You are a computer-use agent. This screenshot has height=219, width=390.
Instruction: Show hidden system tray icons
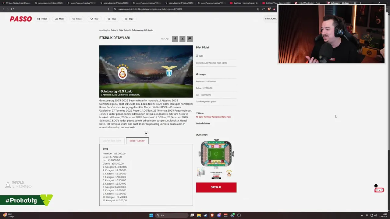coord(362,215)
